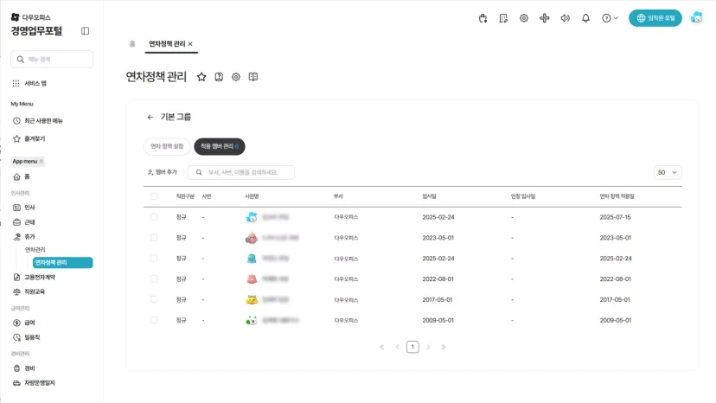This screenshot has width=716, height=403.
Task: Go to 홈 in the sidebar
Action: (x=22, y=176)
